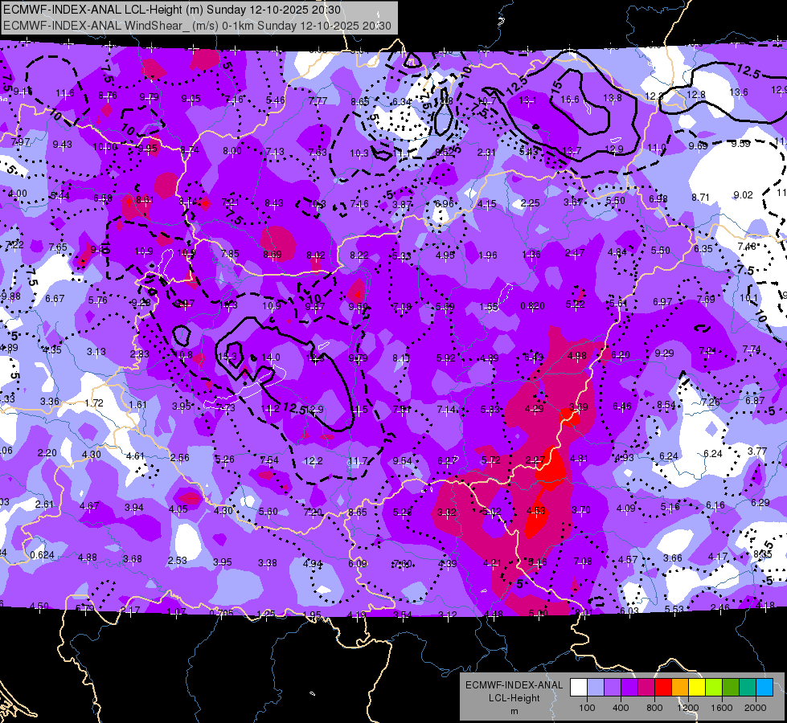Viewport: 787px width, 723px height.
Task: Click the red swatch in the LCL-Height legend
Action: [663, 688]
